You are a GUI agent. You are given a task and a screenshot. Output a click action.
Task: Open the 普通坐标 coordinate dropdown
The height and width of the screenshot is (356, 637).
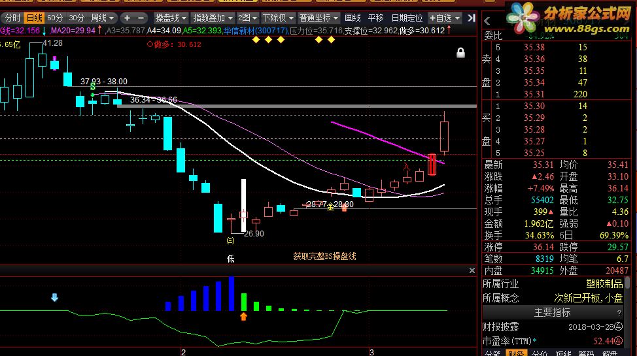[318, 18]
